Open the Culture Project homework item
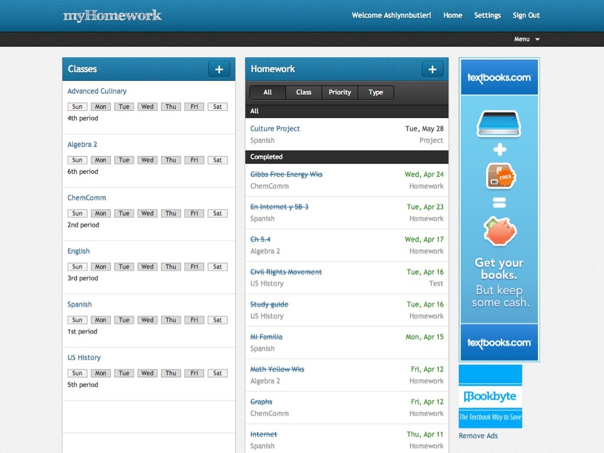 click(x=275, y=129)
